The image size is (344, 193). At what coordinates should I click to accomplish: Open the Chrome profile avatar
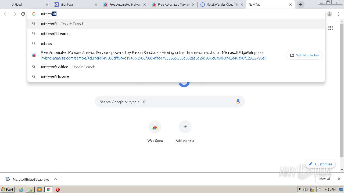point(329,14)
